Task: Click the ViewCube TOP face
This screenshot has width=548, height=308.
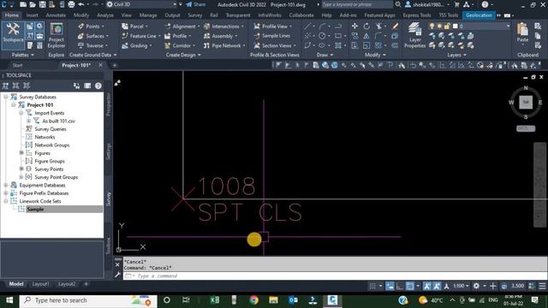Action: 526,103
